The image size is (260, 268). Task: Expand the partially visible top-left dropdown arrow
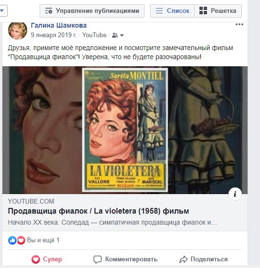pos(2,10)
